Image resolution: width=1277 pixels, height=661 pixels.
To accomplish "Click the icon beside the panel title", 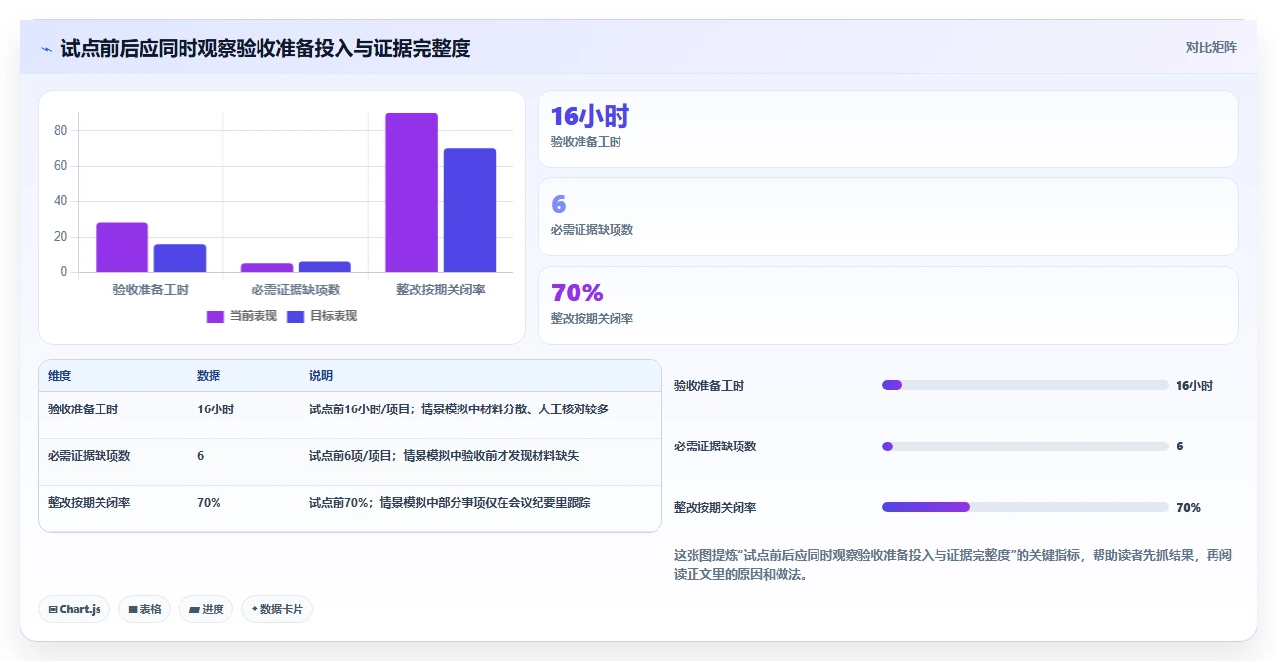I will 47,49.
